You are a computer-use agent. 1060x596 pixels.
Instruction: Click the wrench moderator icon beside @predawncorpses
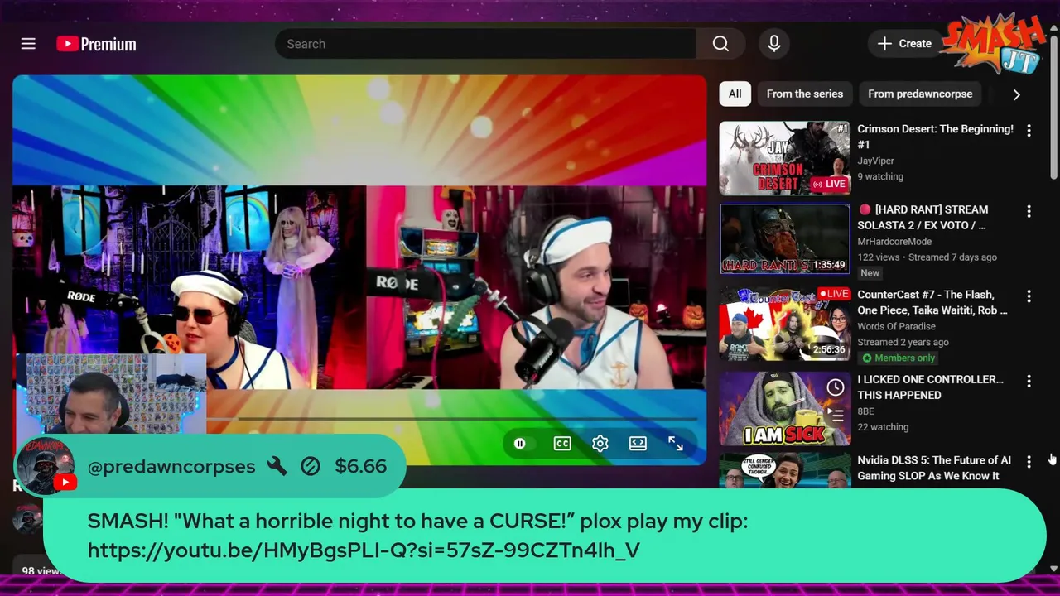[x=277, y=466]
